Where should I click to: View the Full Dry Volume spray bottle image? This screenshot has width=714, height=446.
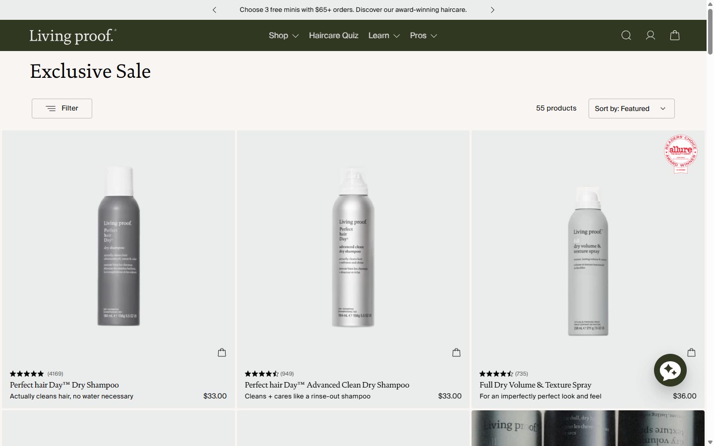tap(588, 261)
